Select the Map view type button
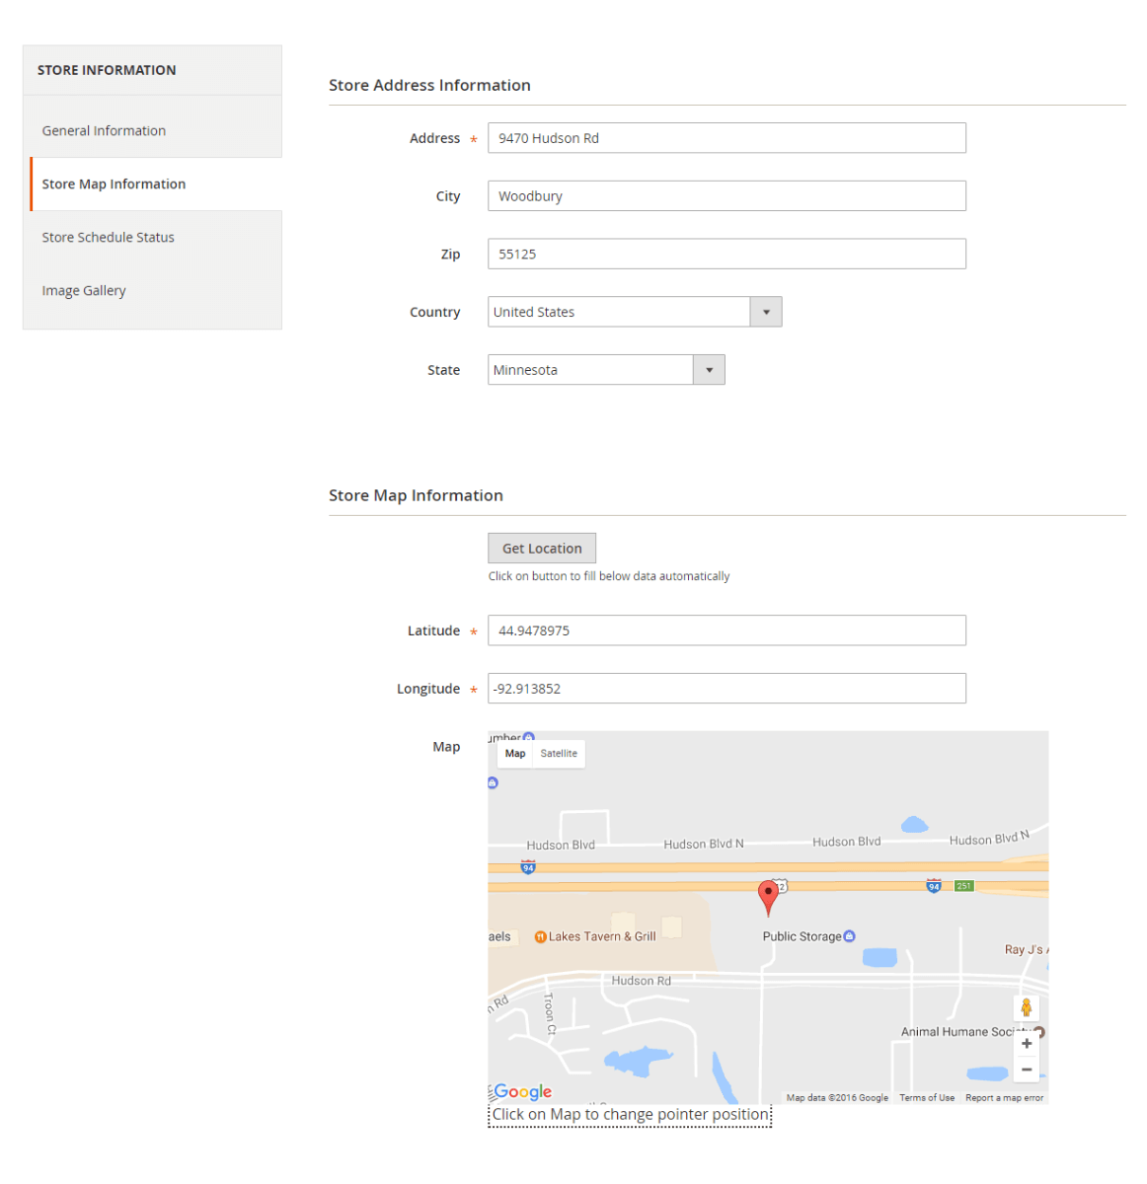Image resolution: width=1147 pixels, height=1184 pixels. point(515,754)
